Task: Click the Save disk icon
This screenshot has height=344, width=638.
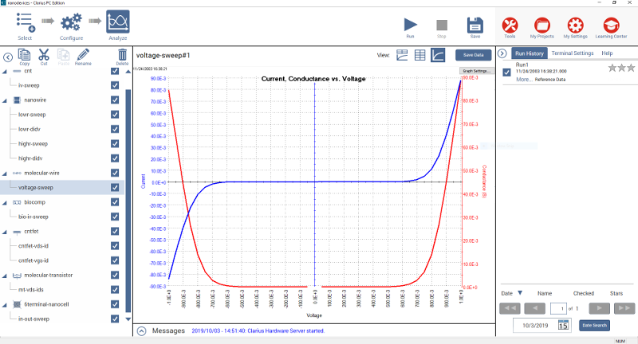Action: (475, 23)
